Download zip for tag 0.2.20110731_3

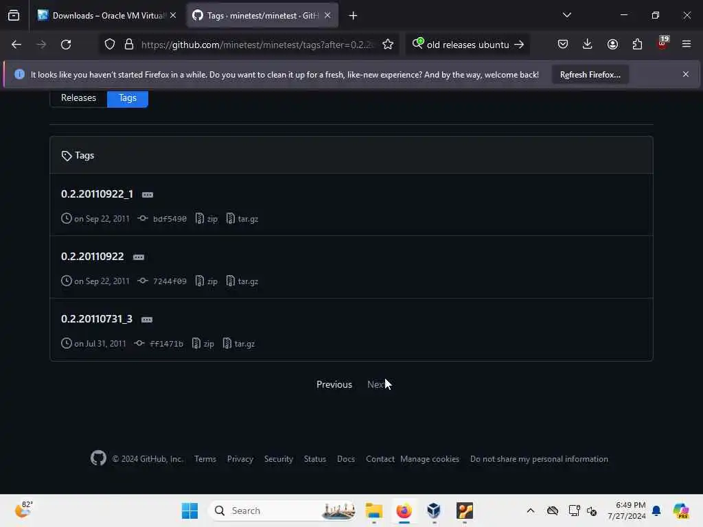coord(203,344)
